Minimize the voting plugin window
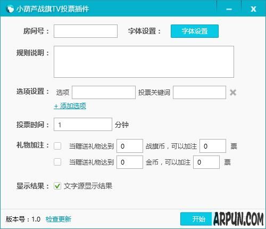Image resolution: width=266 pixels, height=229 pixels. 229,9
